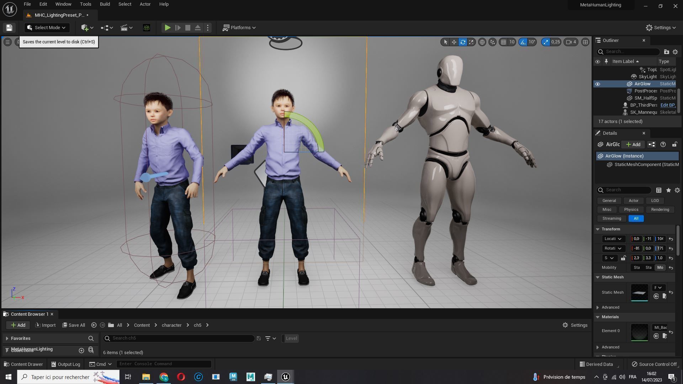The height and width of the screenshot is (384, 683).
Task: Open rotation snap value 10°
Action: coord(532,42)
